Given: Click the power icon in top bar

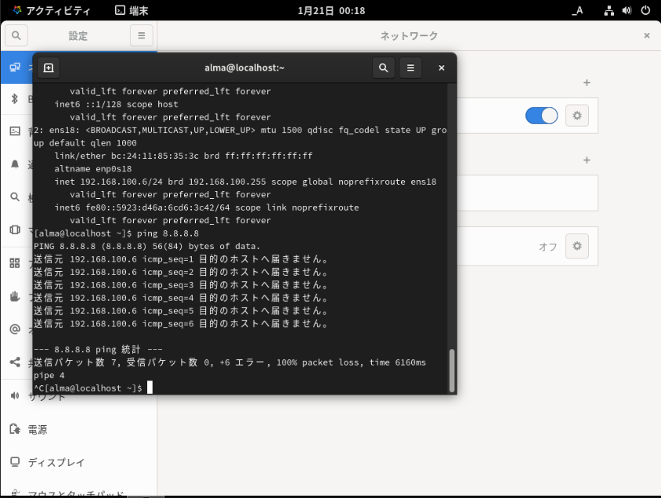Looking at the screenshot, I should pyautogui.click(x=645, y=10).
